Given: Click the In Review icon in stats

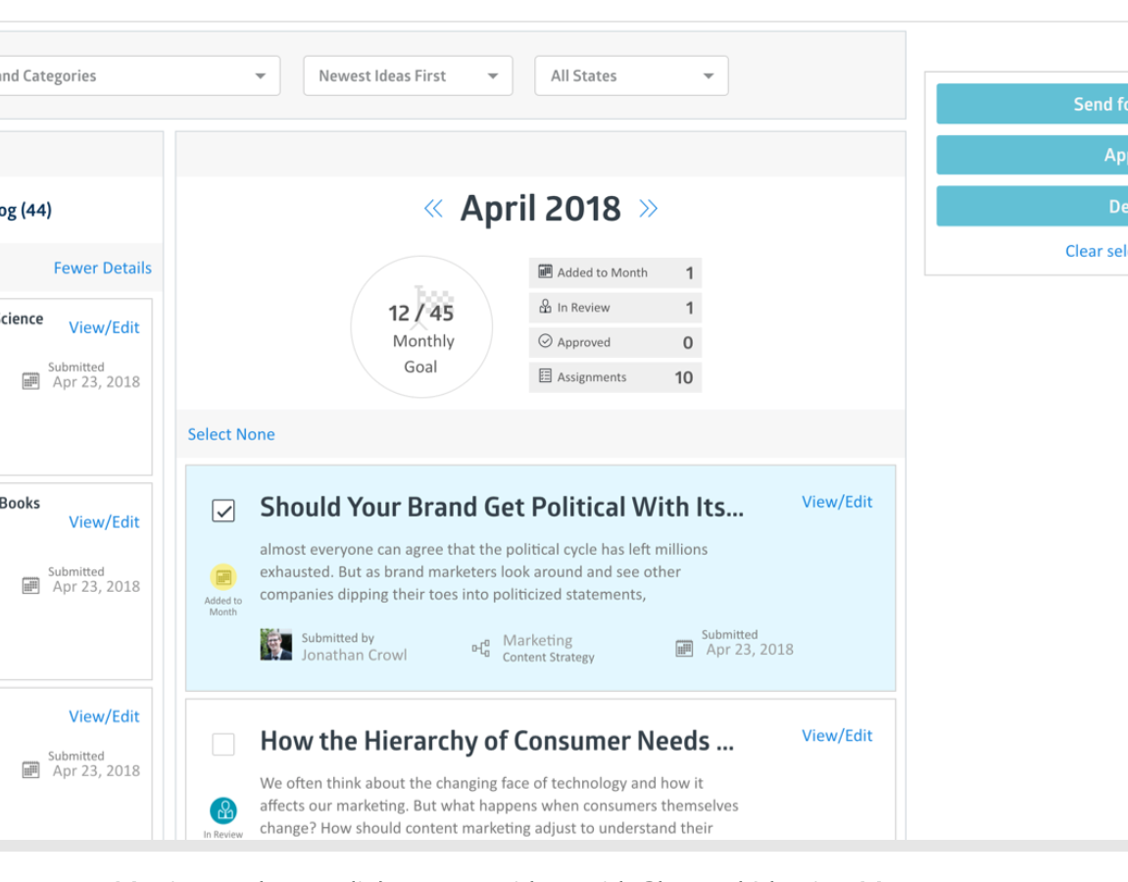Looking at the screenshot, I should pyautogui.click(x=545, y=307).
